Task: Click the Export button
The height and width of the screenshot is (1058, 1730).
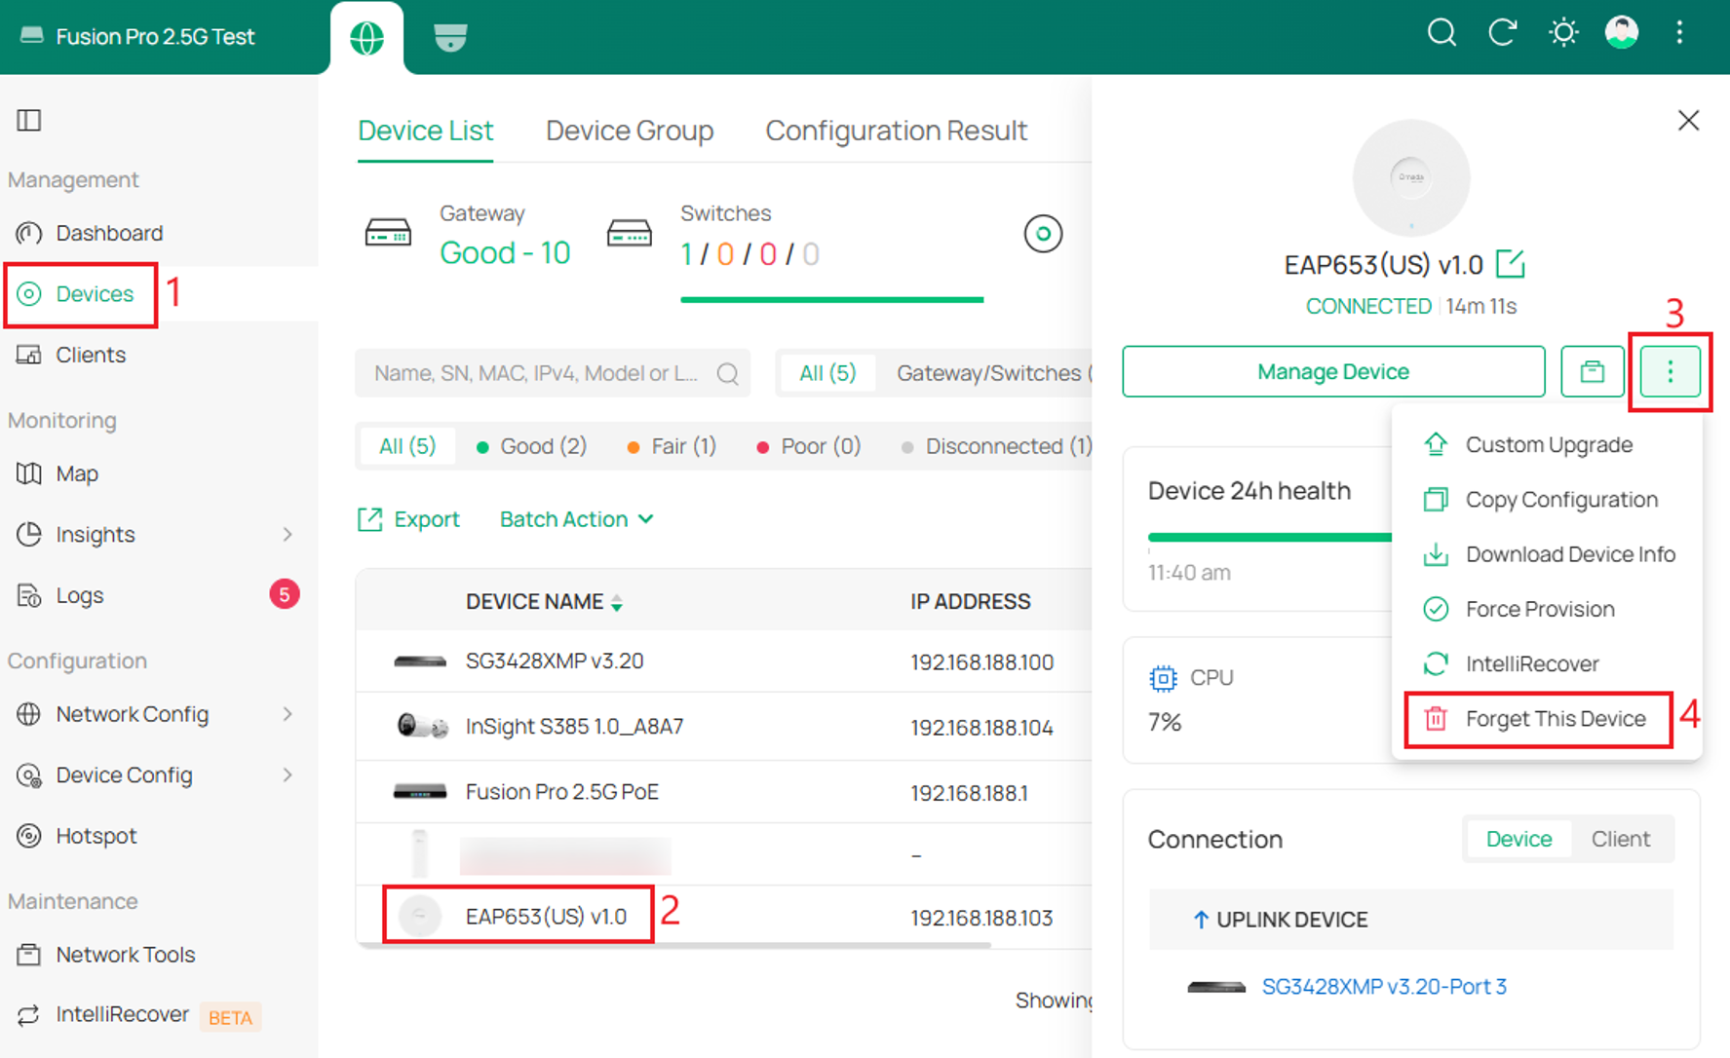Action: [408, 519]
